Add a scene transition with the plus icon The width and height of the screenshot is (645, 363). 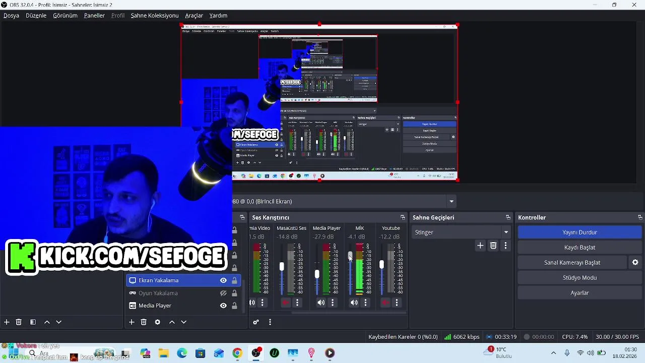click(480, 246)
